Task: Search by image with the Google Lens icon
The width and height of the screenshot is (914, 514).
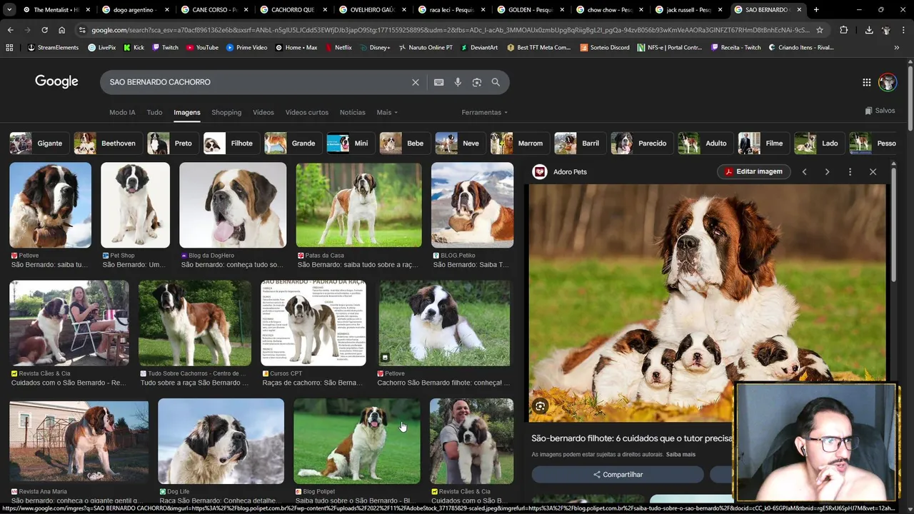Action: point(477,82)
